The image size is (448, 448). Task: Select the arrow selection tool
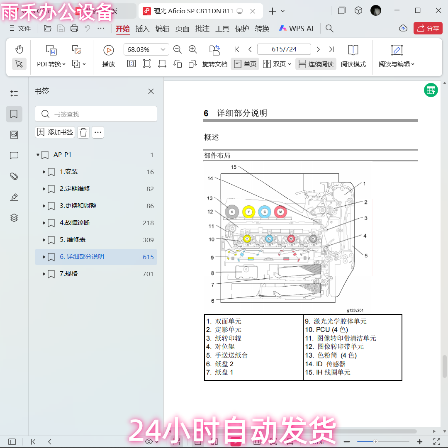19,64
